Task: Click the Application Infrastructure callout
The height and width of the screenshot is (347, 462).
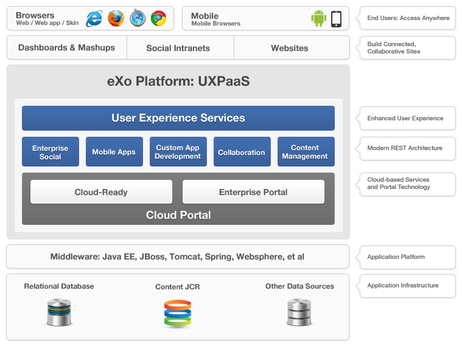Action: coord(406,286)
